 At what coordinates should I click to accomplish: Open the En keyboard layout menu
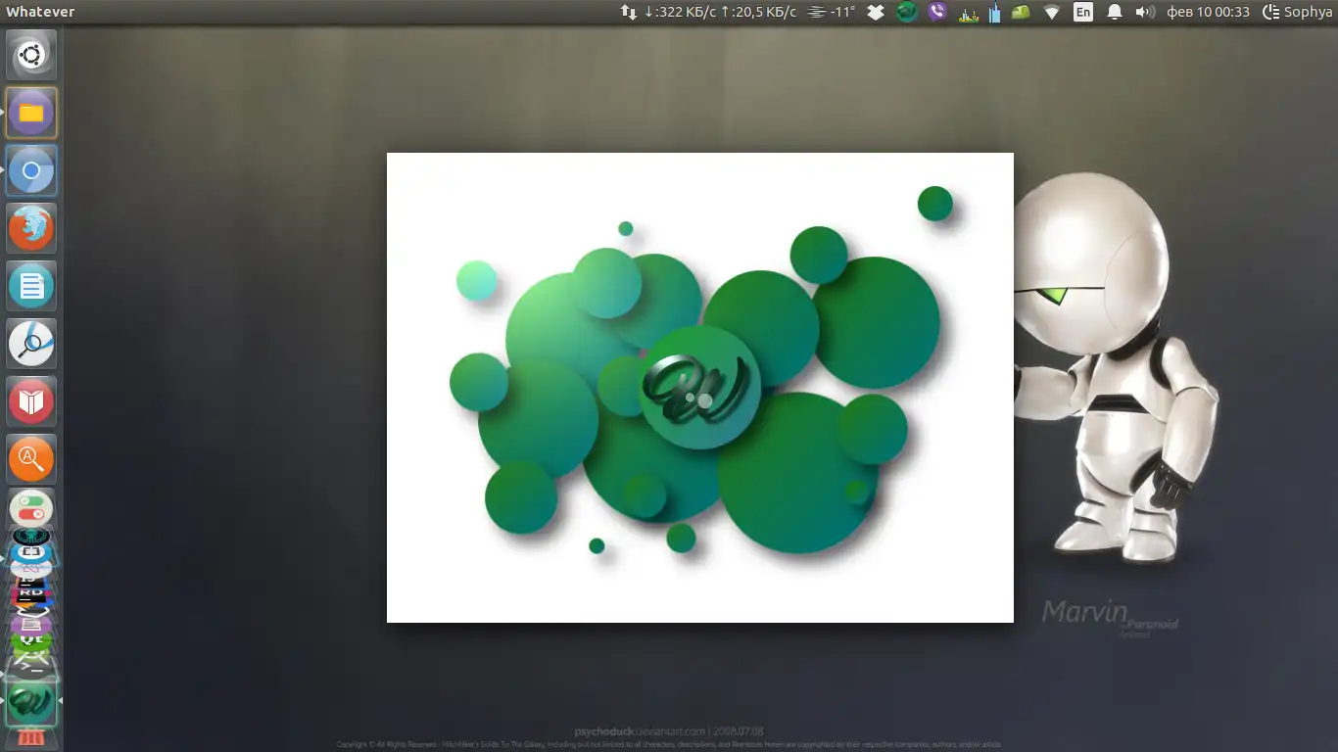1082,12
